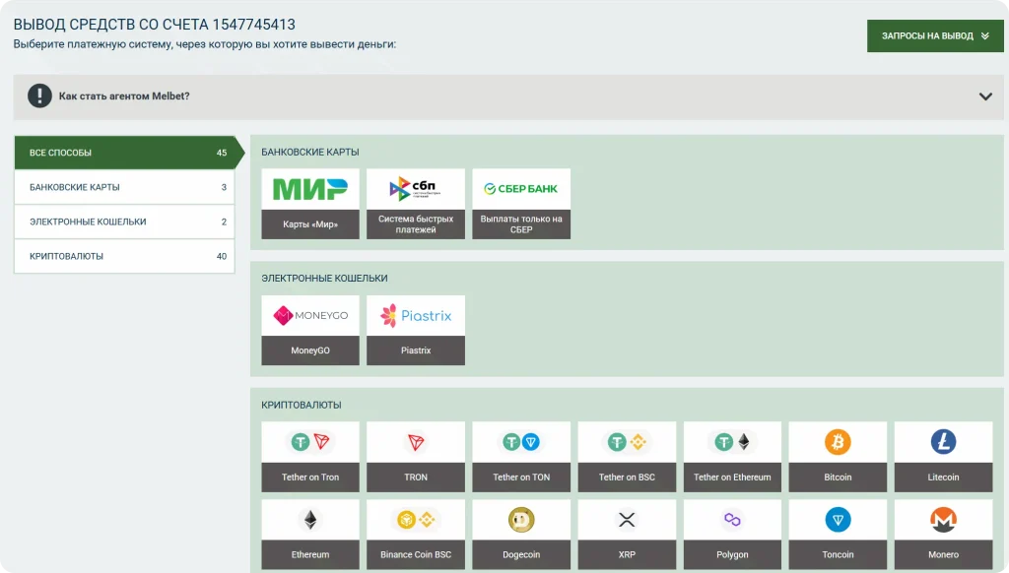1009x573 pixels.
Task: Select the TRON coin icon
Action: pyautogui.click(x=416, y=442)
